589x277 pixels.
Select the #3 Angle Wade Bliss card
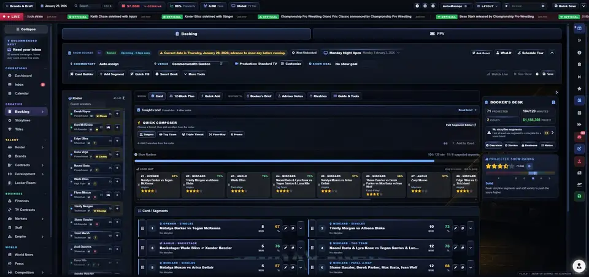click(248, 184)
